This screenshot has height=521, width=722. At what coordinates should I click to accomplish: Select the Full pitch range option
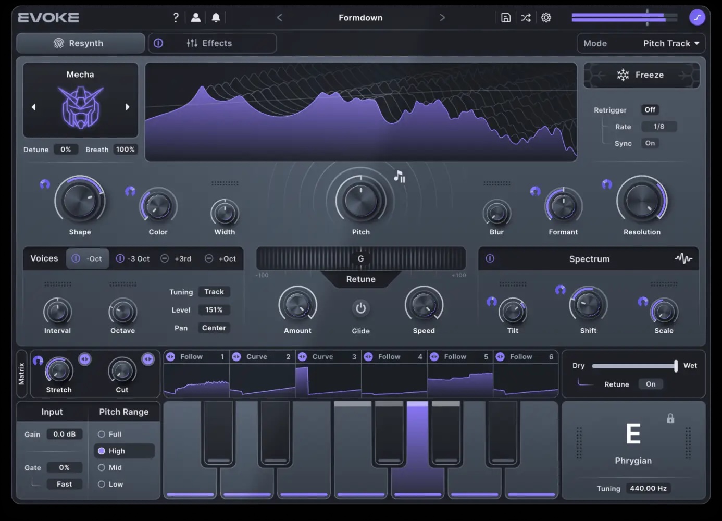102,434
